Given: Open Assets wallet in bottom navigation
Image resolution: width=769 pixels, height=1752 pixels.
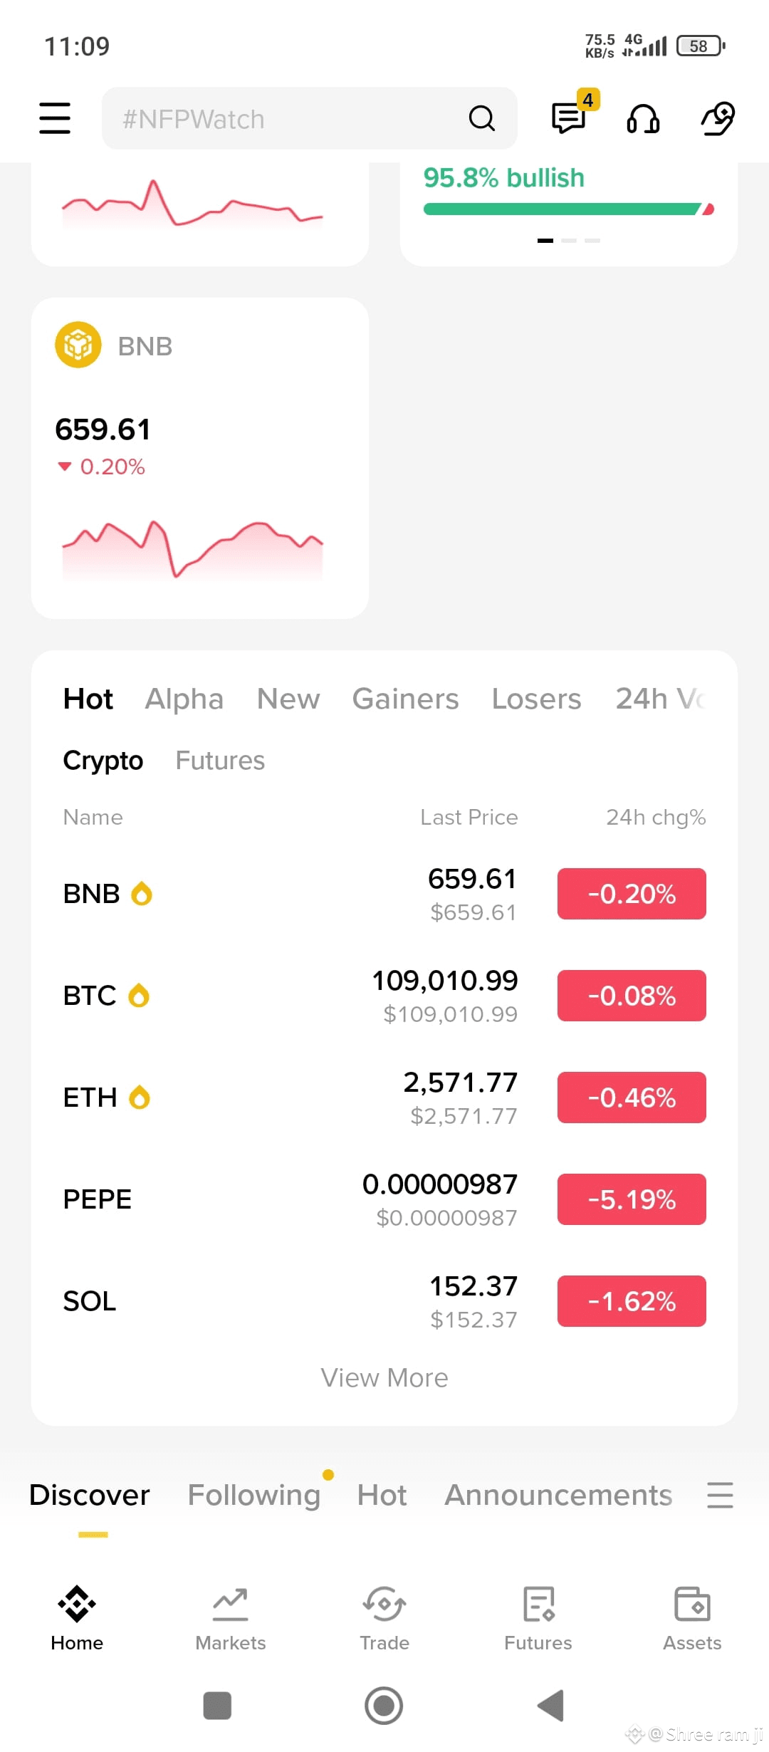Looking at the screenshot, I should [692, 1619].
